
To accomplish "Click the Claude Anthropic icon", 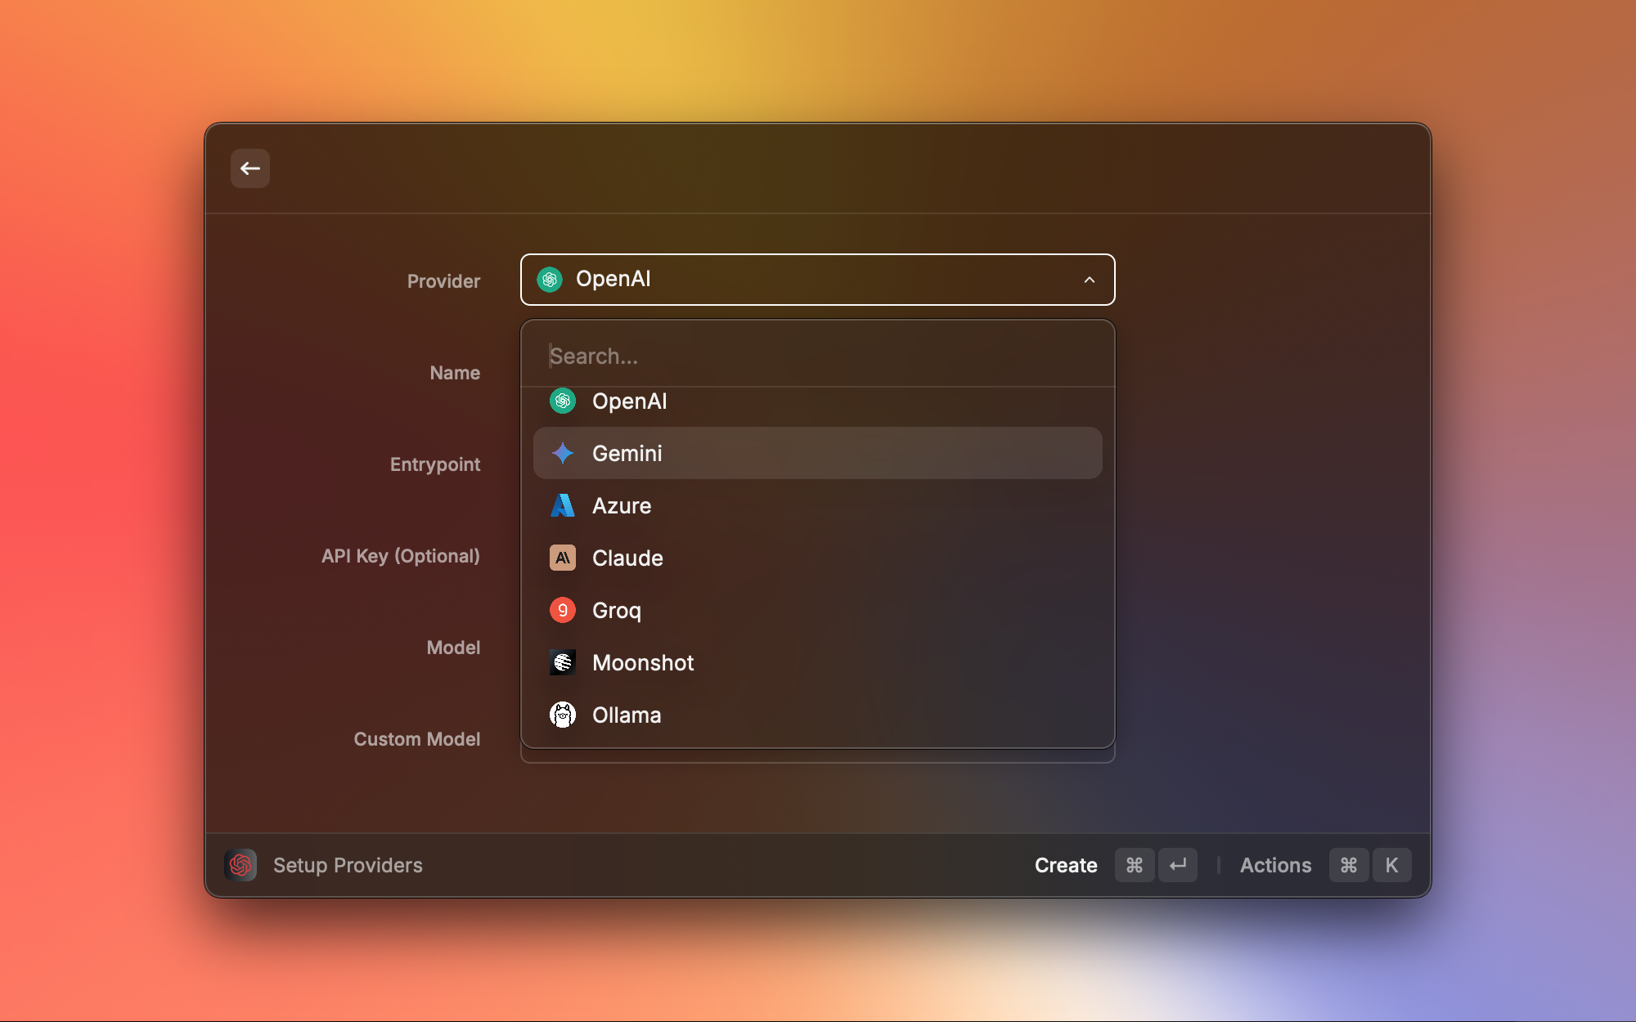I will pyautogui.click(x=563, y=558).
